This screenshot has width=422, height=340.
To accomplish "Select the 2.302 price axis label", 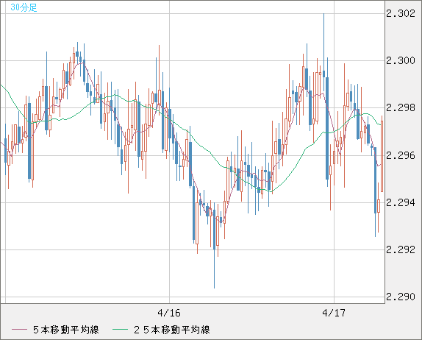I will 401,13.
